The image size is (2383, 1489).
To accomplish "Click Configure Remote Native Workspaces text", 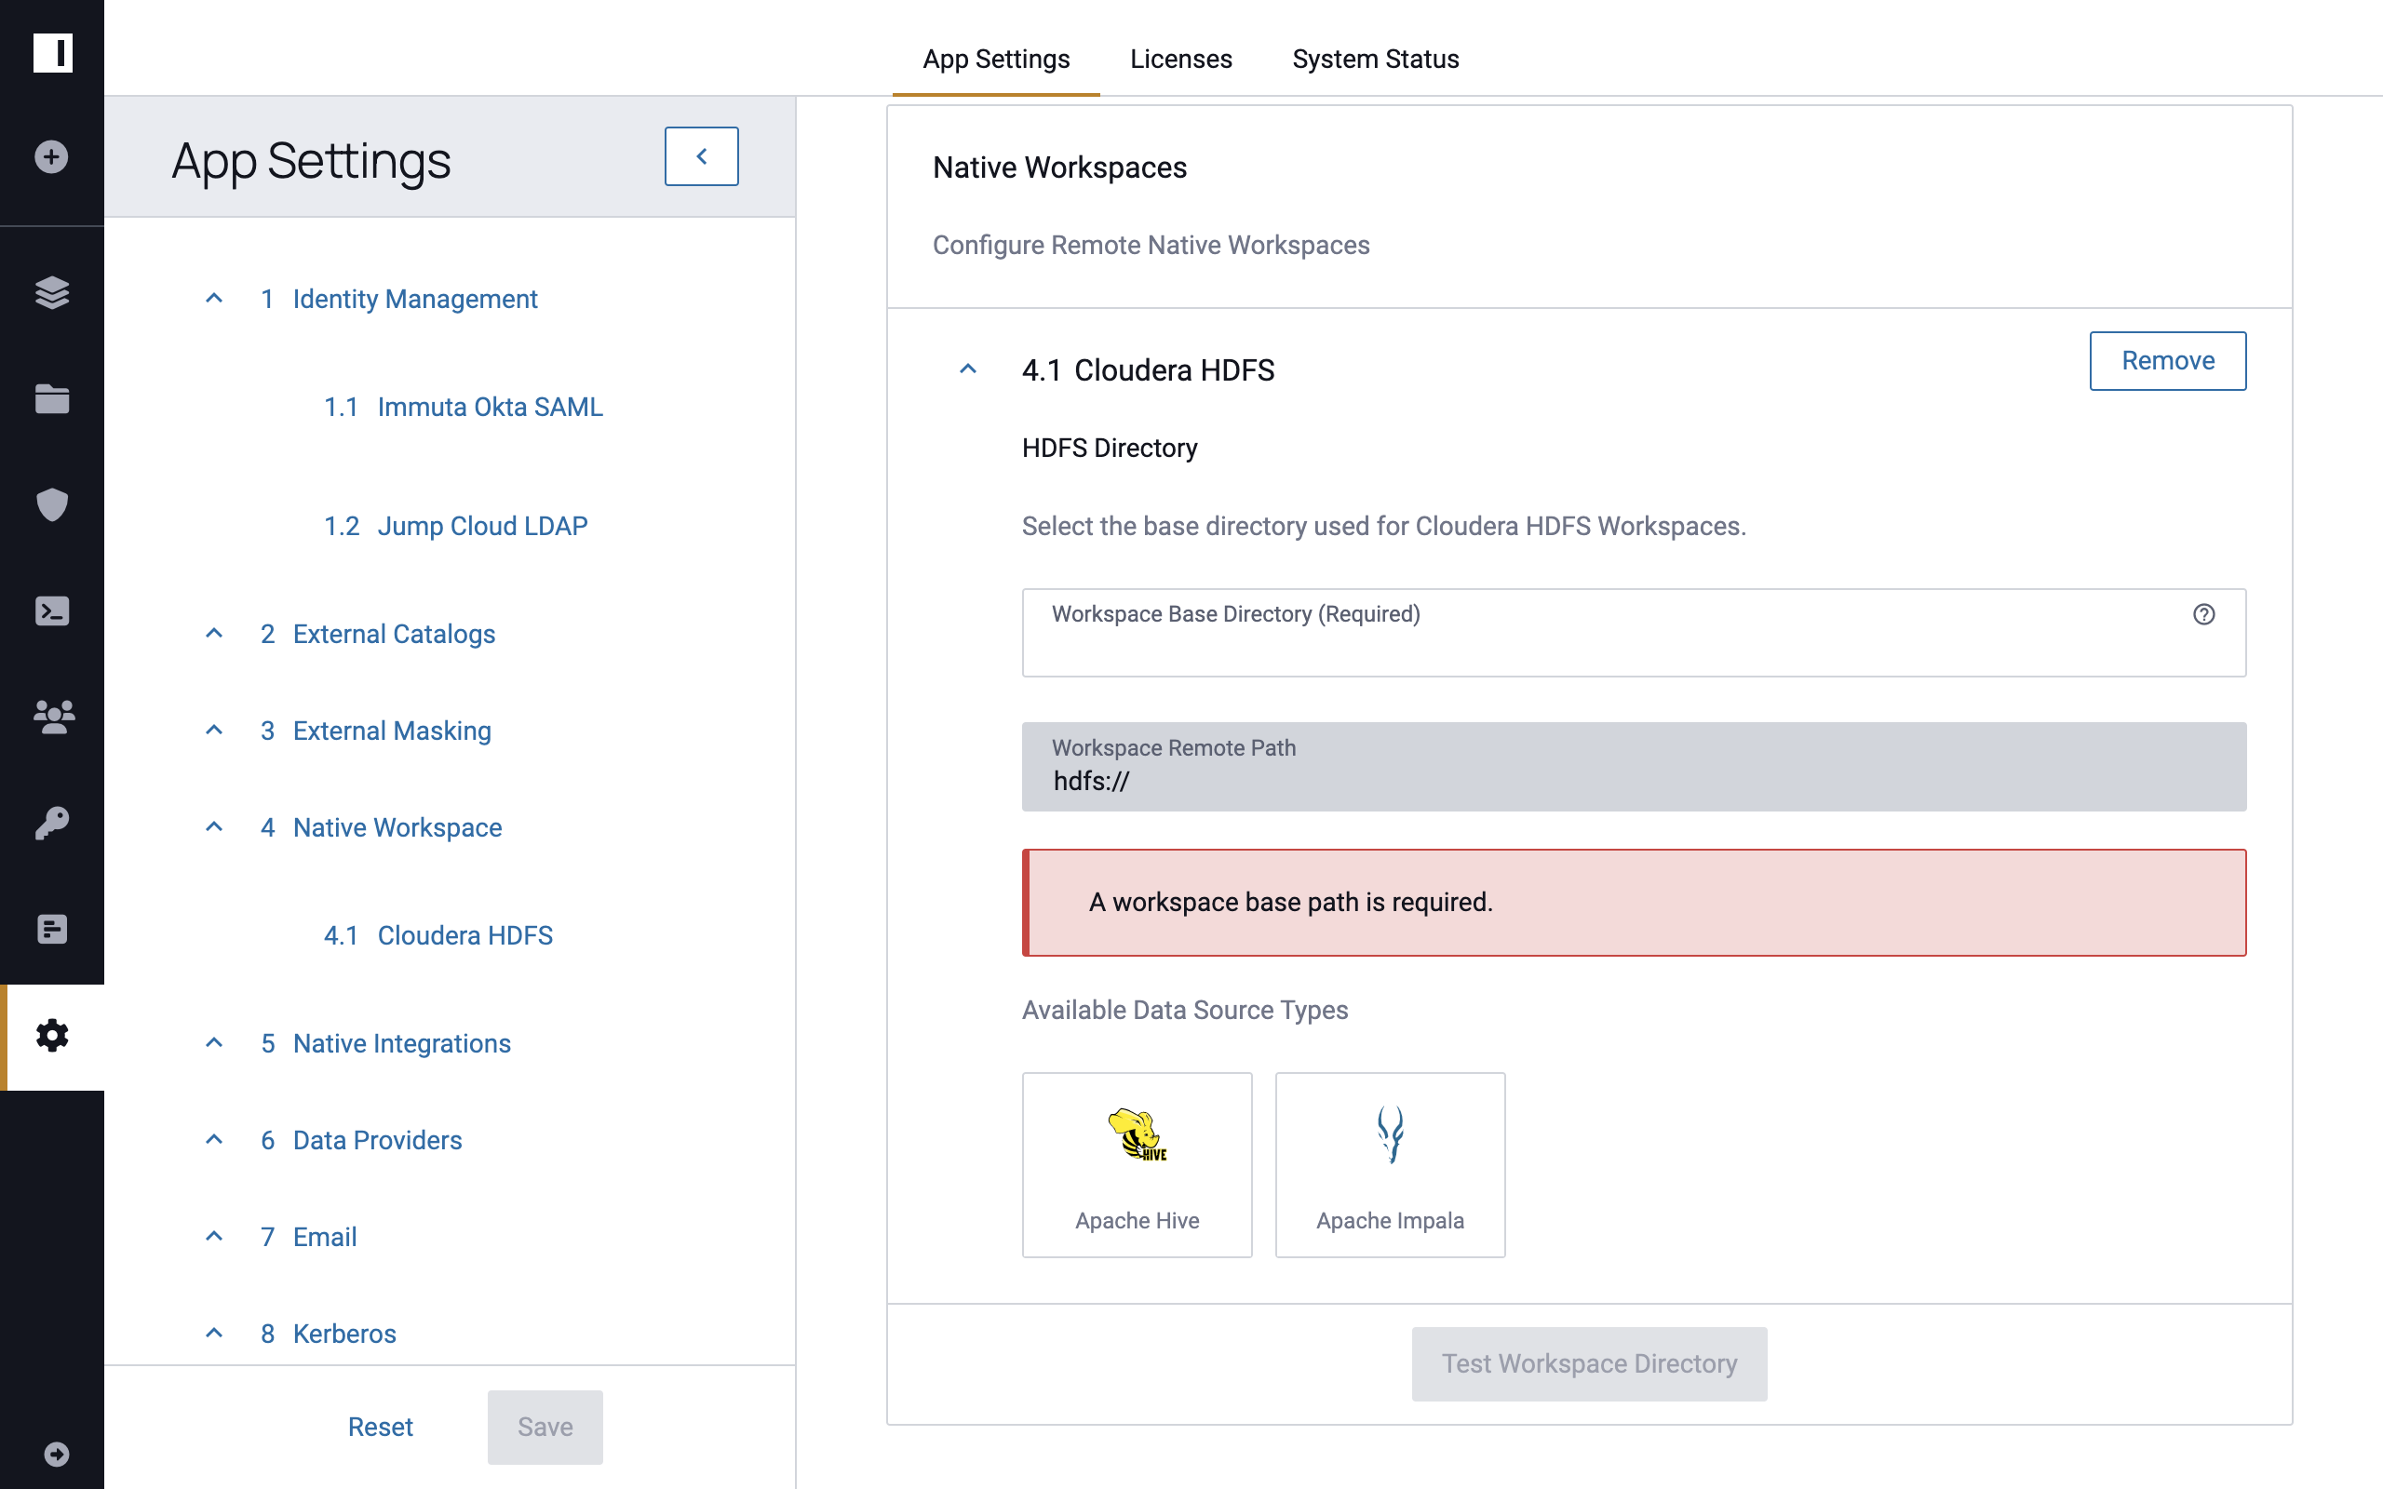I will click(x=1151, y=245).
